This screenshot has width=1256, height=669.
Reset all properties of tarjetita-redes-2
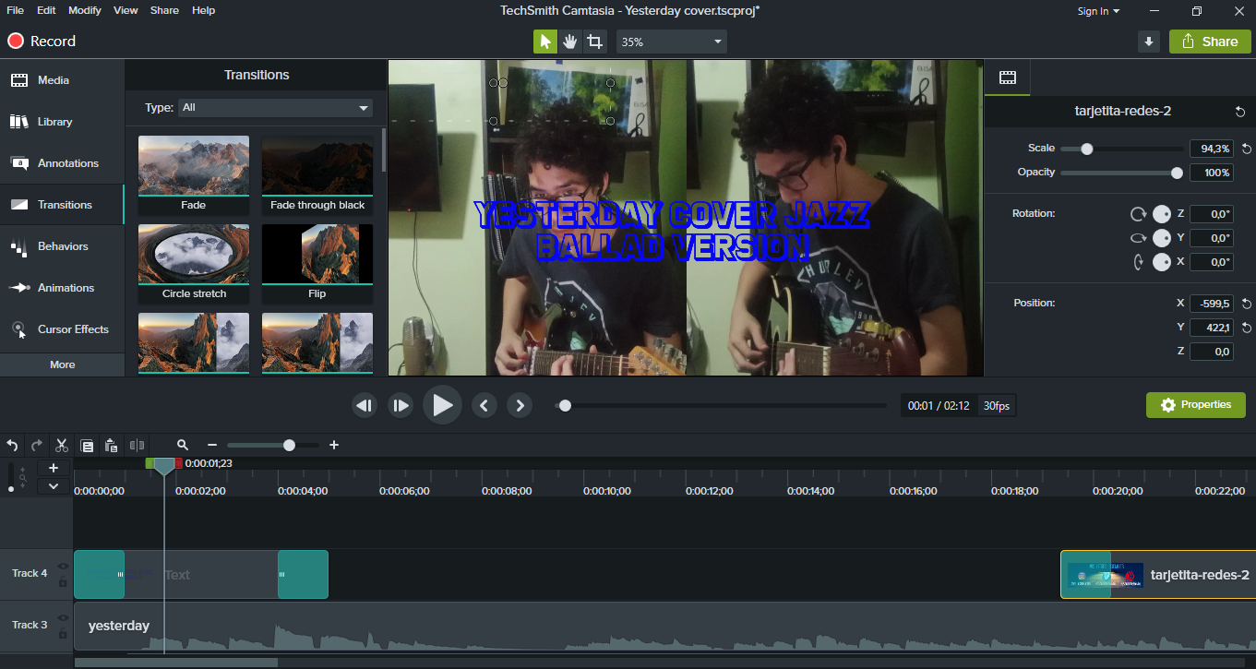point(1240,112)
